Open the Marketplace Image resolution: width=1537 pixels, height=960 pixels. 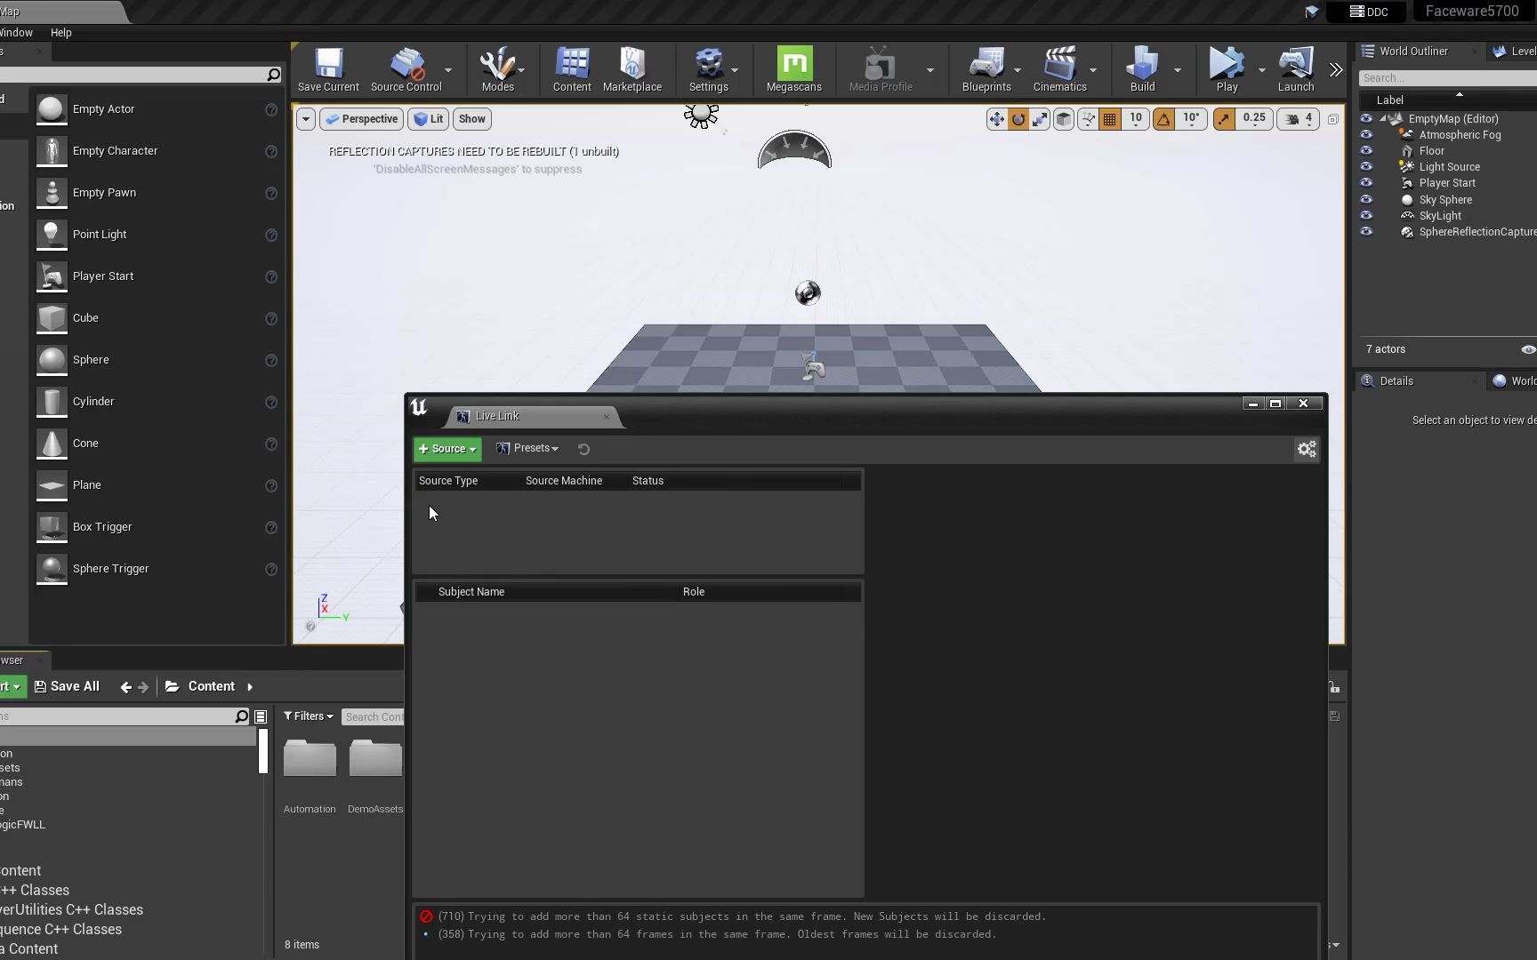click(632, 70)
